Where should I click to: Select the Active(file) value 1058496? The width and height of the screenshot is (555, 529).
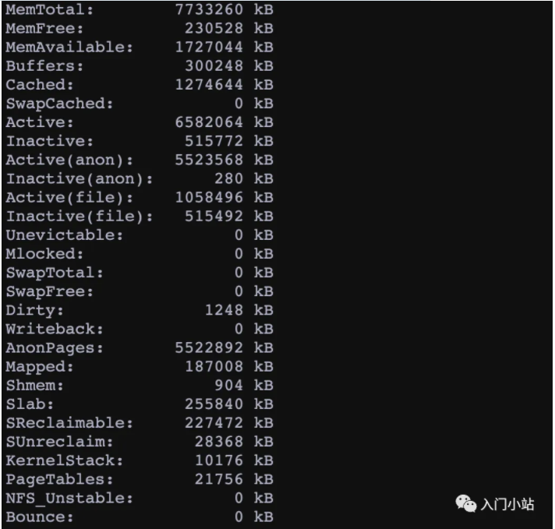[x=209, y=197]
